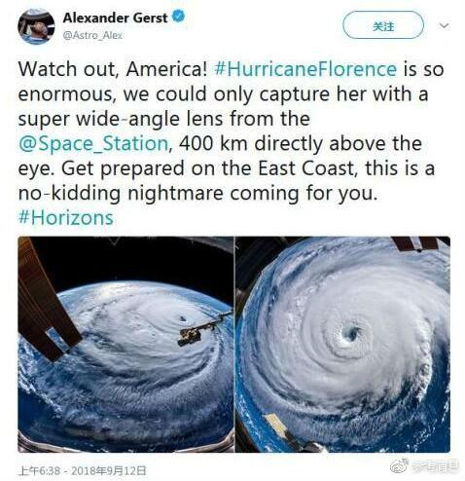Click the tweet timestamp 2018年9月12日
465x481 pixels.
109,470
